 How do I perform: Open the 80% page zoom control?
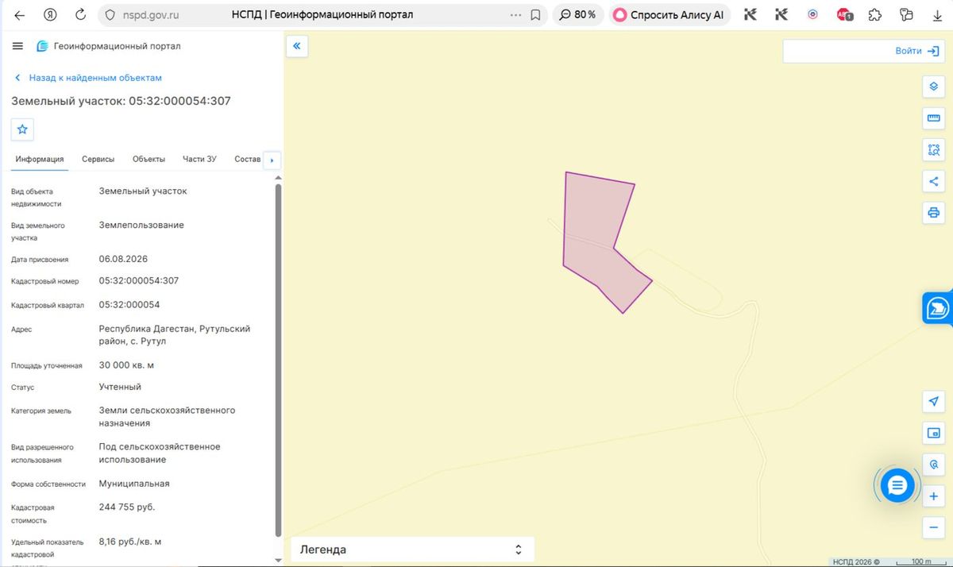click(x=578, y=14)
